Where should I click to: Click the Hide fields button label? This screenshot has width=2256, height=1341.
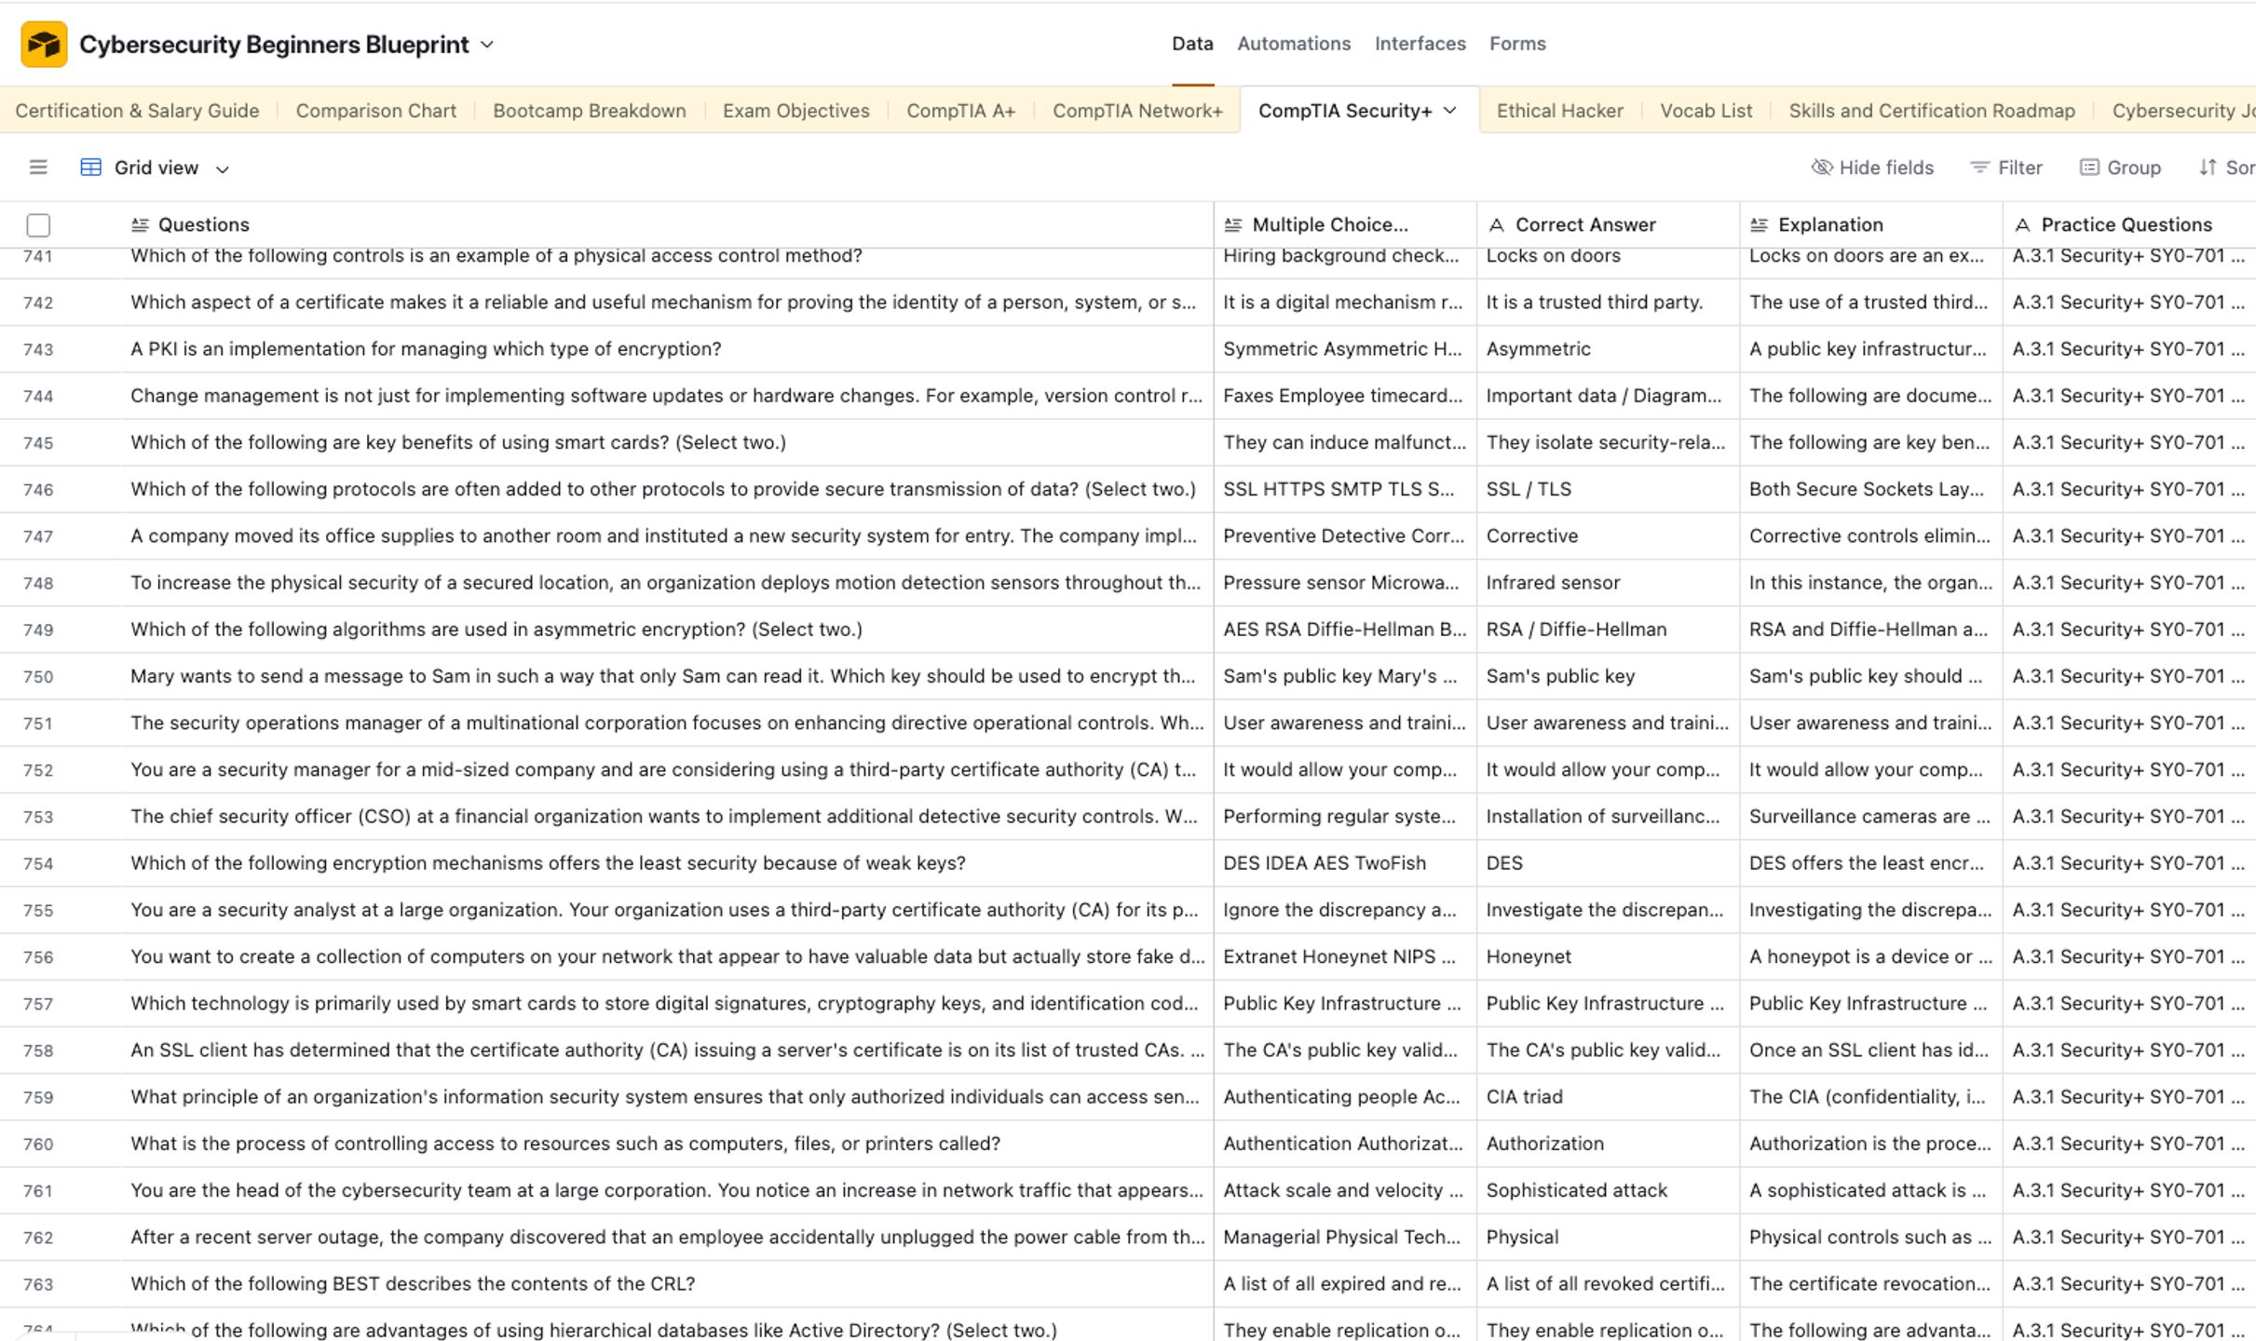(1886, 168)
